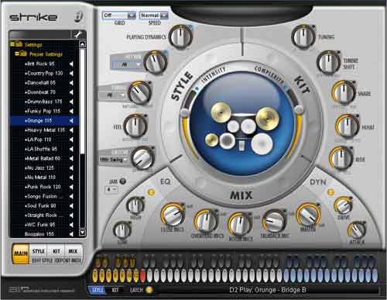Screen dimensions: 387x300
Task: Select the LA Shuffle 95 preset
Action: (41, 149)
